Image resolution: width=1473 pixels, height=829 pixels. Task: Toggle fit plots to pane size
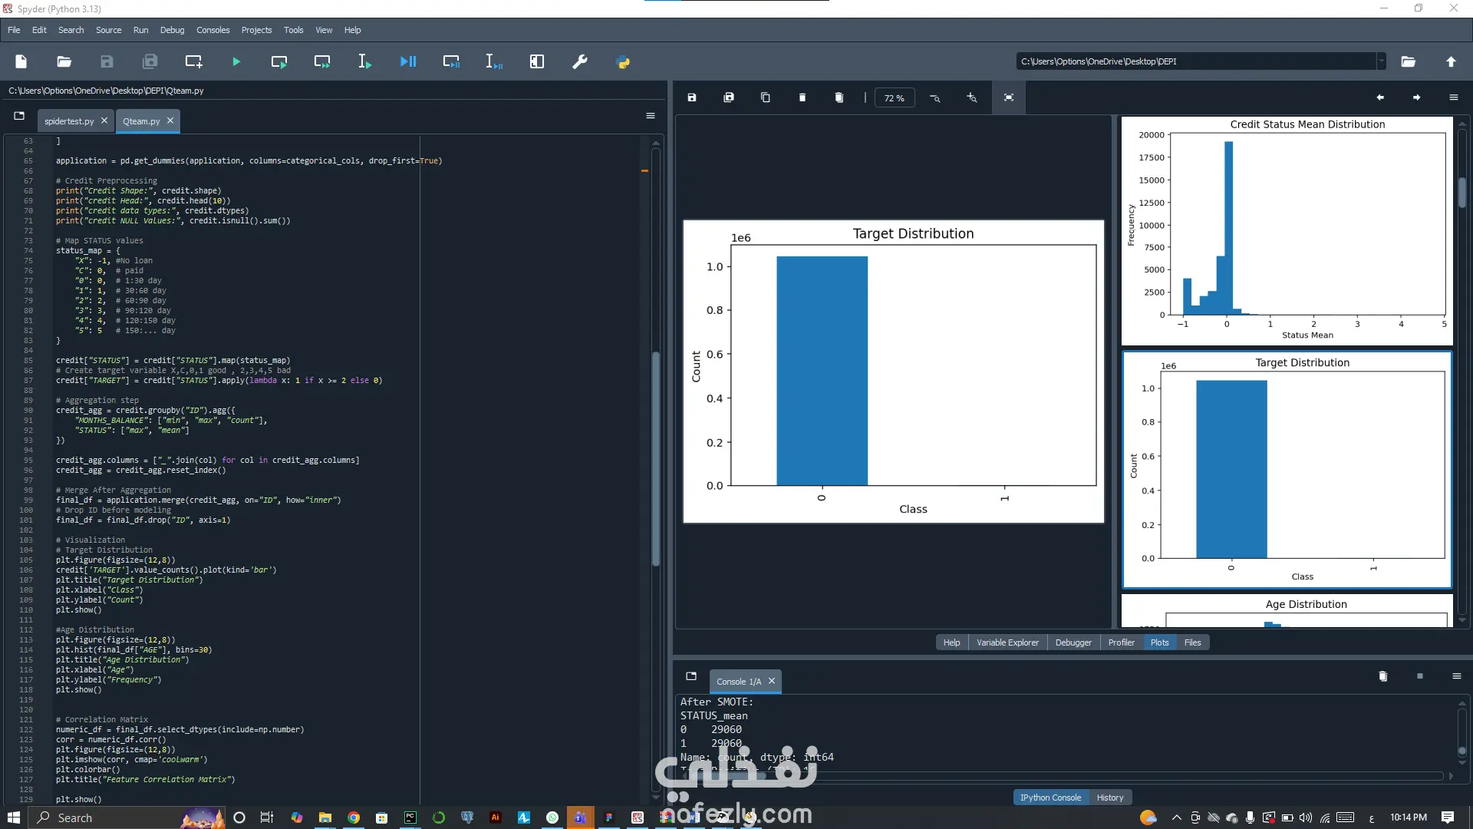tap(1009, 97)
